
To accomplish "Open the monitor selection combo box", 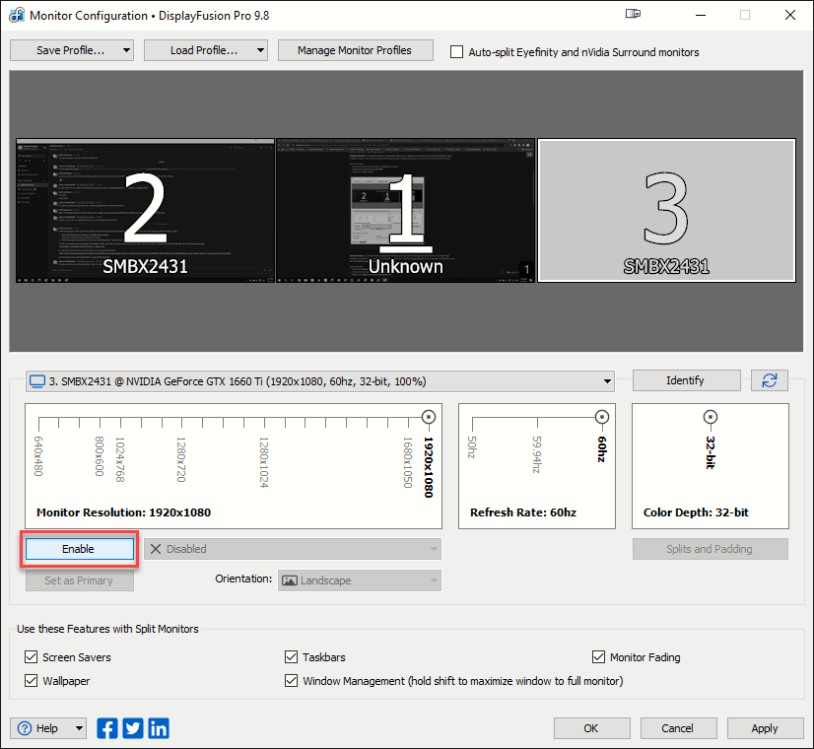I will click(x=319, y=381).
